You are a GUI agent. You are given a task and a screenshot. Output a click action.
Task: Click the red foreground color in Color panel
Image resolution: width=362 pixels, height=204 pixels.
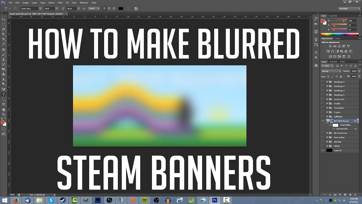[323, 21]
